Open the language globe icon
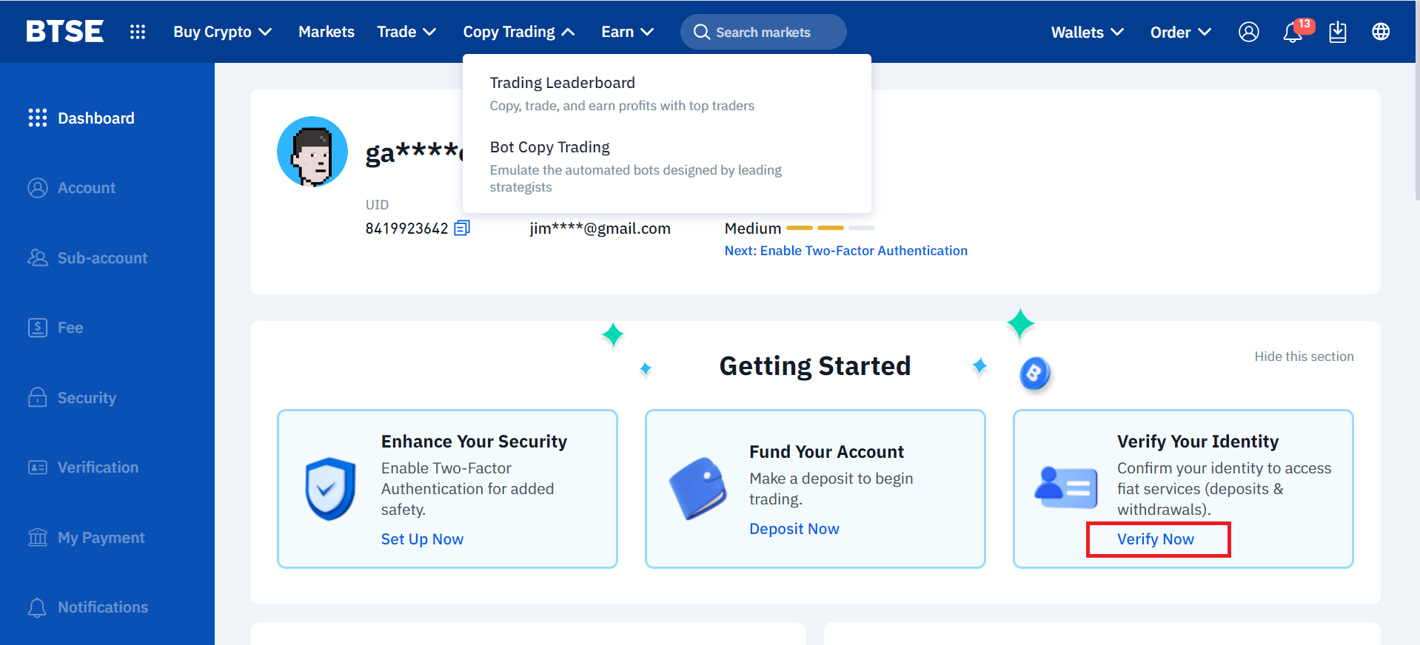Screen dimensions: 1420x645 (1380, 32)
